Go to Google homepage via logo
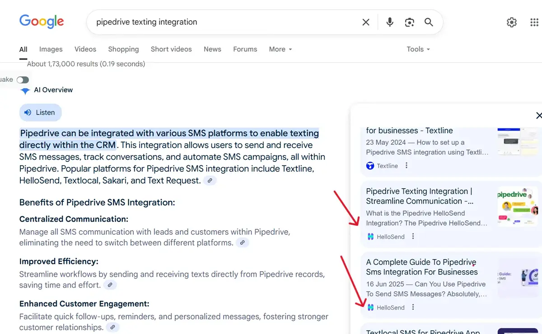Viewport: 542px width, 334px height. 42,22
